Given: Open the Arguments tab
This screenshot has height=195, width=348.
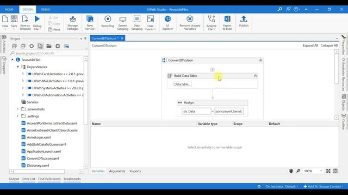Looking at the screenshot, I should (117, 171).
